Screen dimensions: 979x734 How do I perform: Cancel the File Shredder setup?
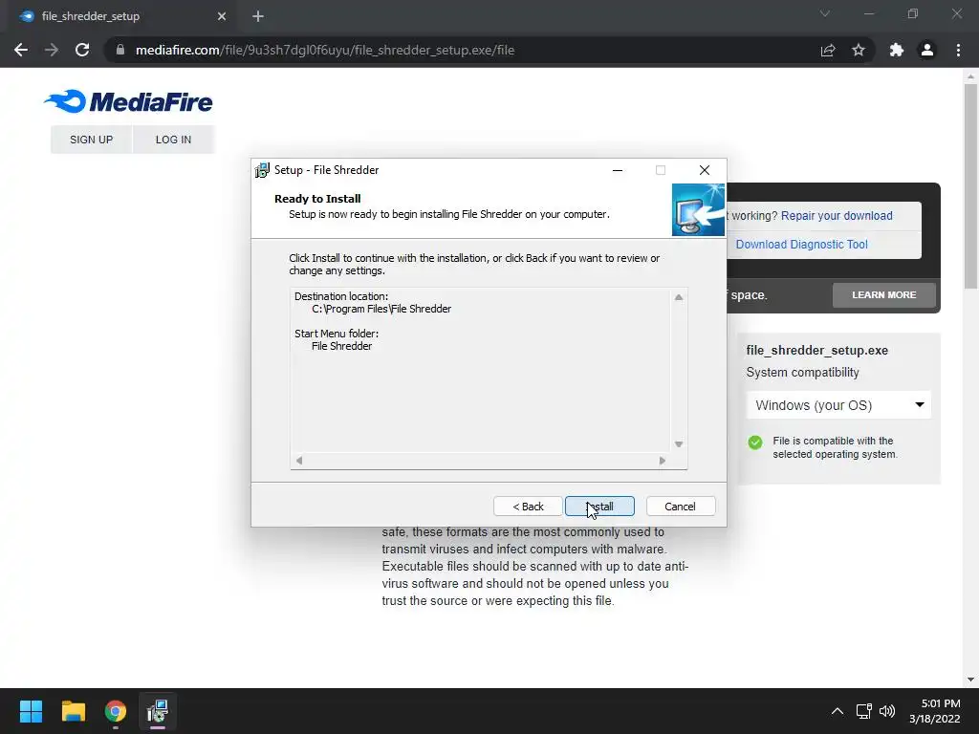(680, 507)
